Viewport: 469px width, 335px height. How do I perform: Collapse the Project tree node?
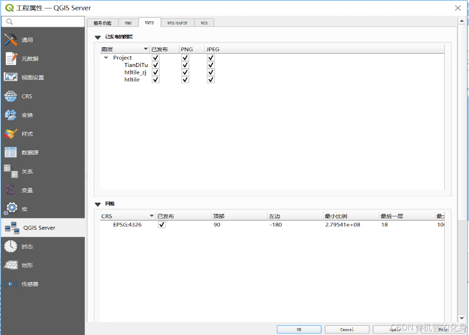pos(106,58)
